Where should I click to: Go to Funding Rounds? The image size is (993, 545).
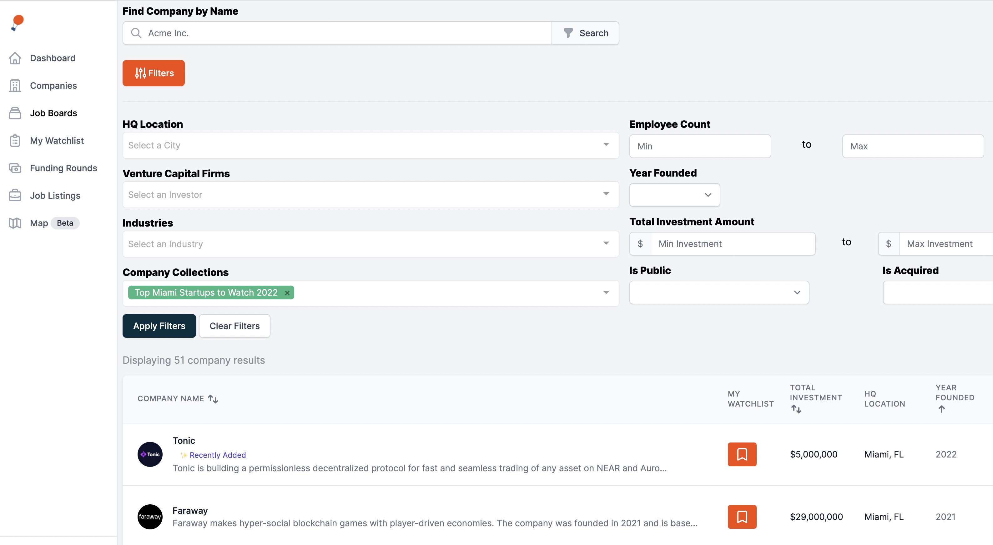tap(63, 168)
